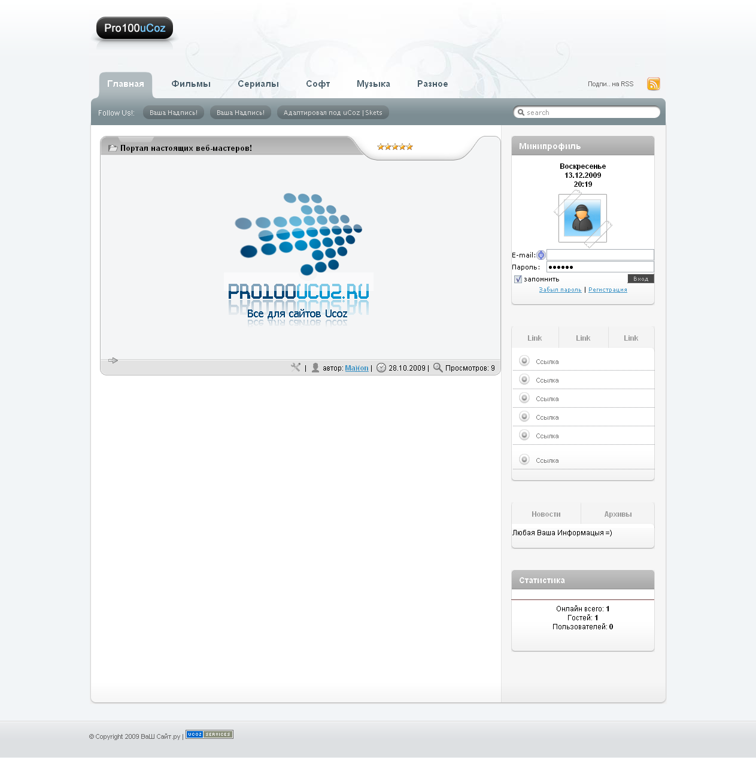Screen dimensions: 756x758
Task: Click the E-mail input field
Action: tap(600, 255)
